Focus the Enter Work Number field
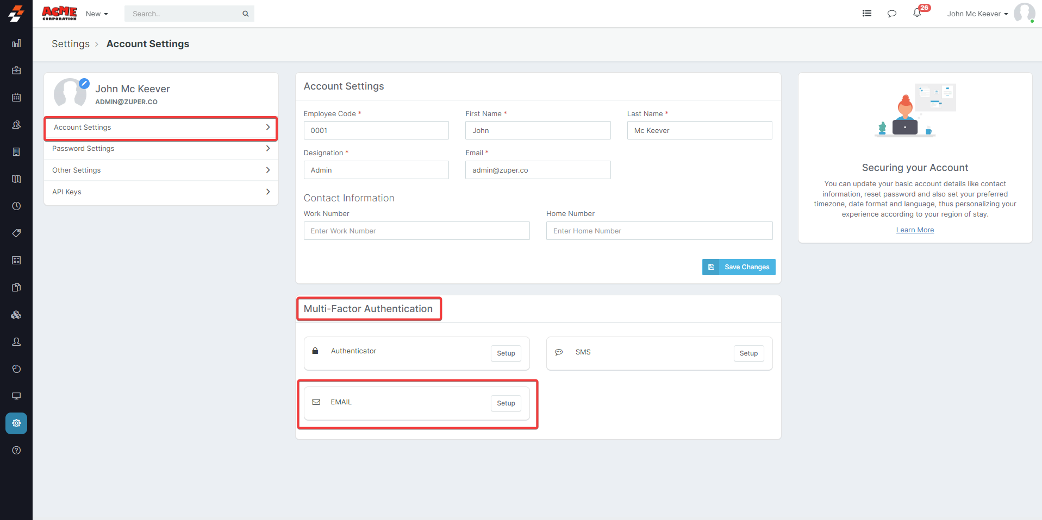 pyautogui.click(x=416, y=231)
